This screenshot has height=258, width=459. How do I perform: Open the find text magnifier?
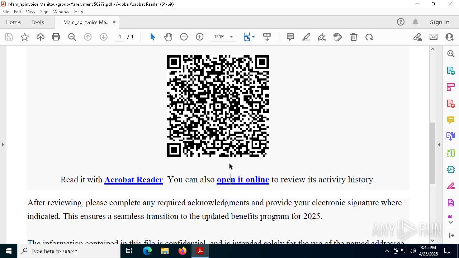pos(72,37)
